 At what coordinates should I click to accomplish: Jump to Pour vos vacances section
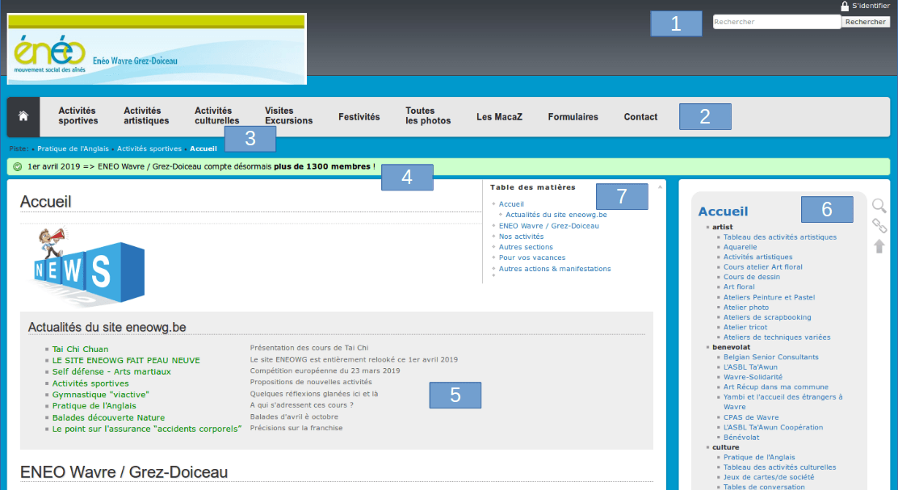532,258
